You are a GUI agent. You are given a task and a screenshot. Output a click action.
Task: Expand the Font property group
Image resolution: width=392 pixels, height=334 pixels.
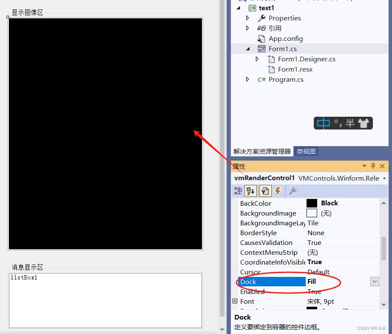coord(235,301)
